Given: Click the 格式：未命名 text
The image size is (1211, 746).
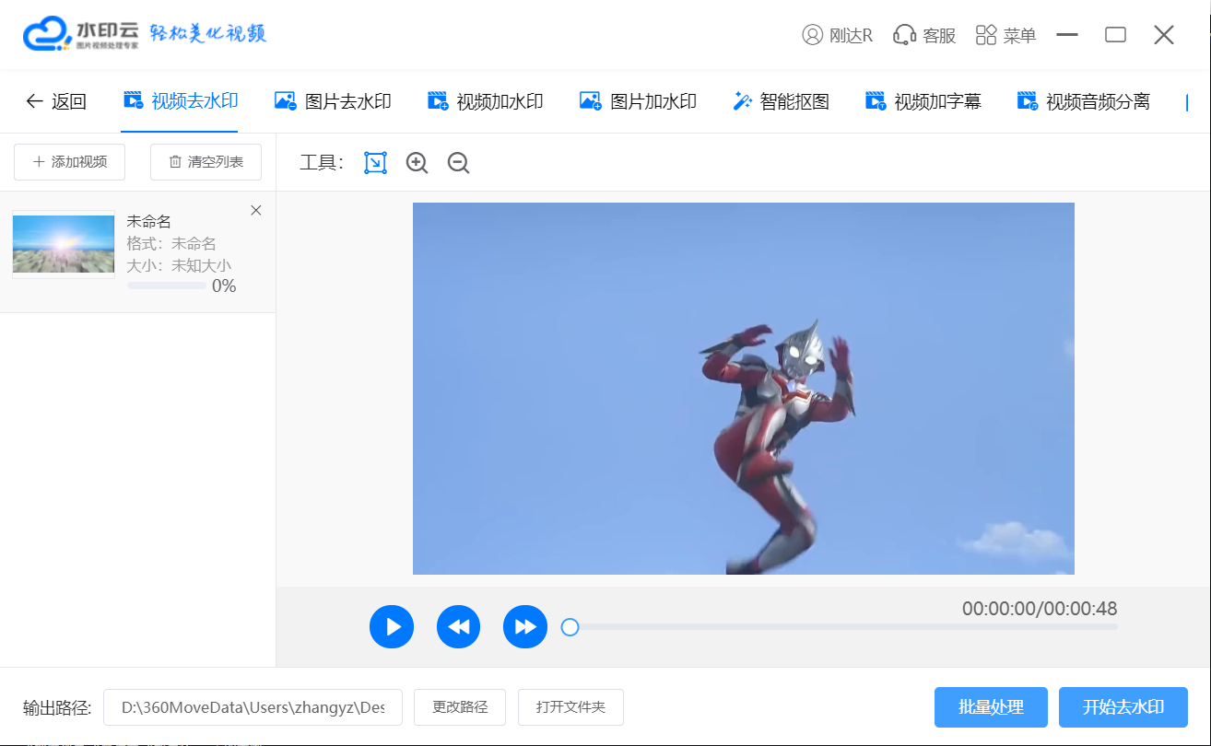Looking at the screenshot, I should 171,243.
